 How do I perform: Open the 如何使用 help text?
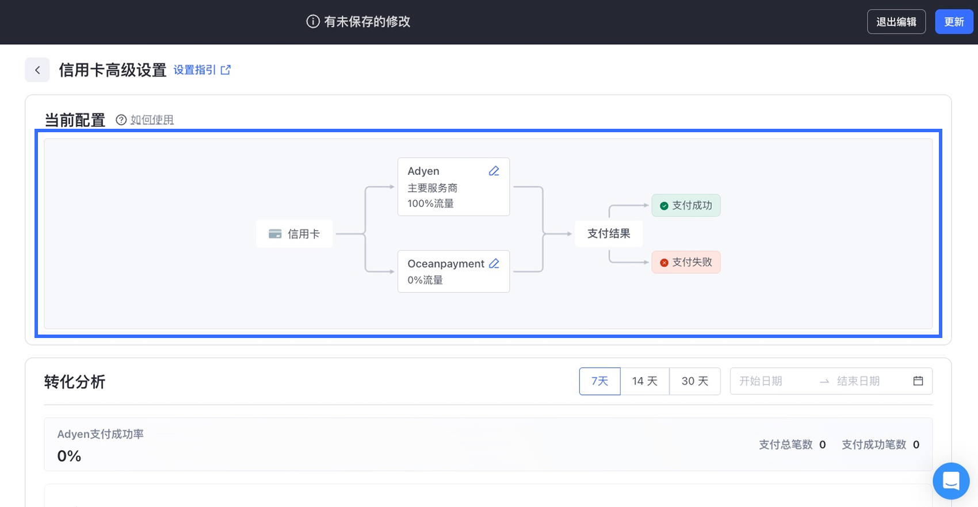(x=152, y=120)
